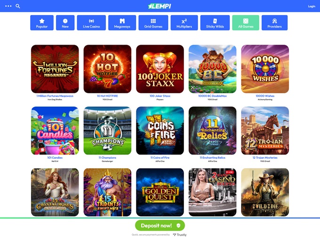320x240 pixels.
Task: Click the Login link
Action: tap(312, 6)
